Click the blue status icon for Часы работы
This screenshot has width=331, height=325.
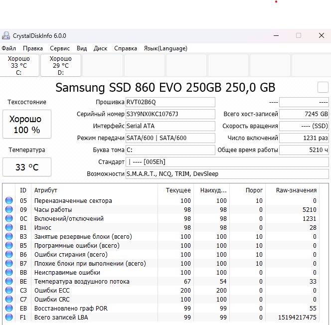[9, 210]
